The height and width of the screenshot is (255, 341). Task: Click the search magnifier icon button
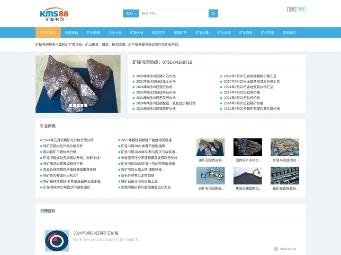click(x=213, y=14)
